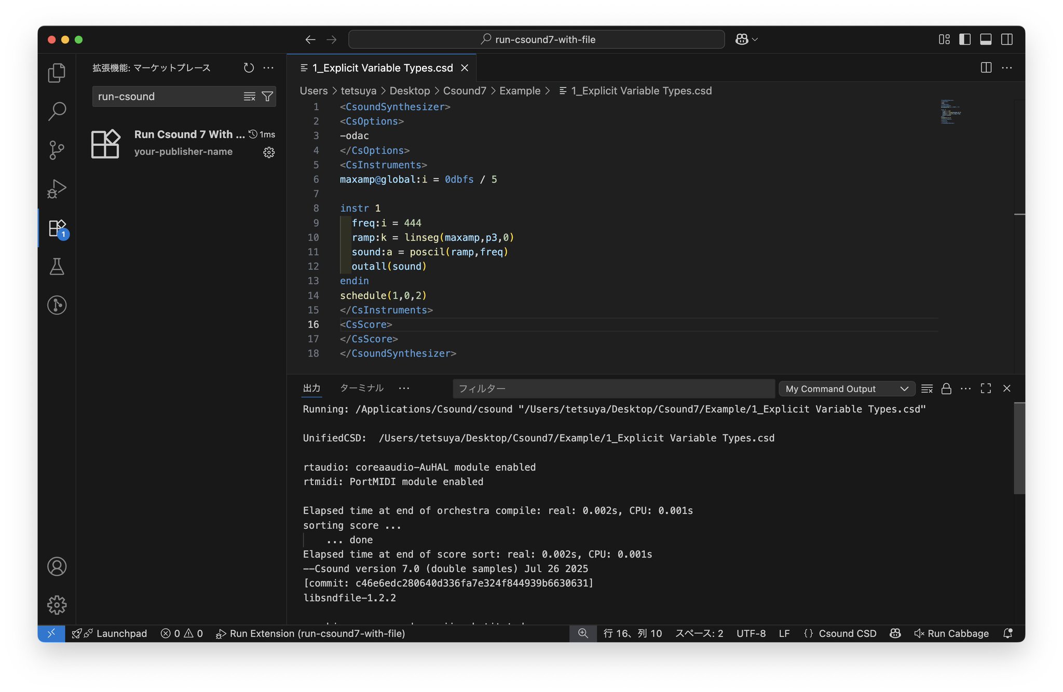Select the 1_Explicit Variable Types.csd tab
Screen dimensions: 1063x692
coord(382,68)
